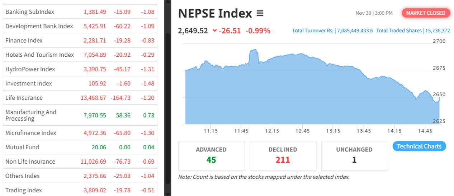The height and width of the screenshot is (196, 454).
Task: Select Life Insurance sub-index
Action: pos(24,98)
